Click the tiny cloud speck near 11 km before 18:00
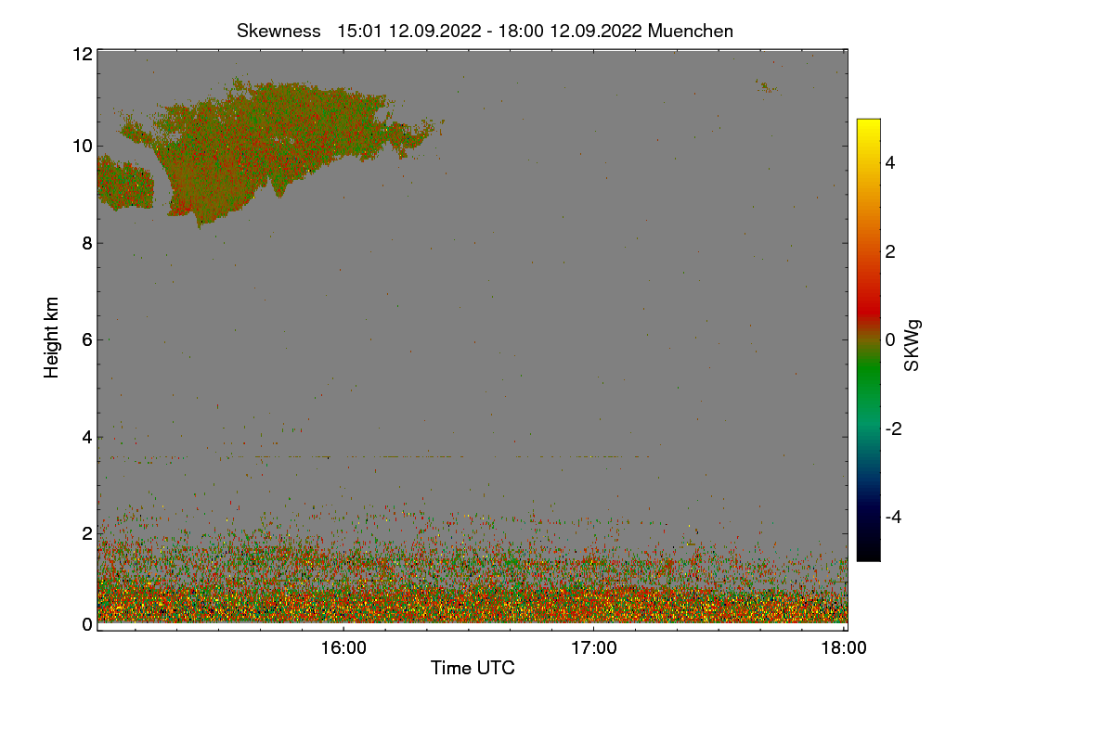 tap(767, 88)
